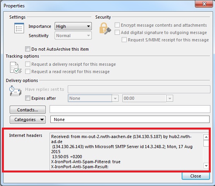Click the Internet headers scrollbar thumb
215x186 pixels.
[x=206, y=143]
